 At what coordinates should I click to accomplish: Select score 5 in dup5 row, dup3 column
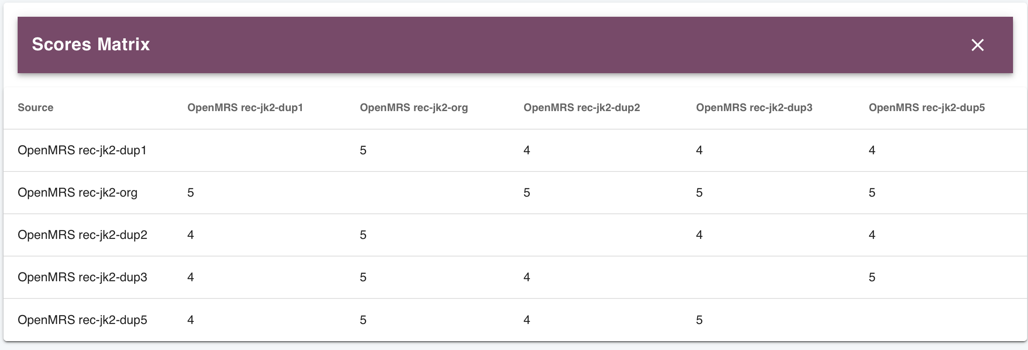click(699, 320)
